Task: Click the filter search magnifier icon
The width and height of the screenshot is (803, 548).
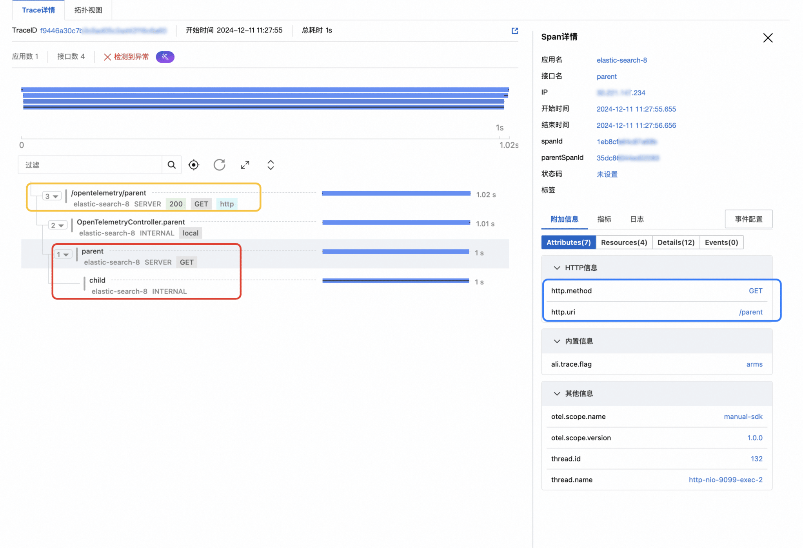Action: pyautogui.click(x=172, y=165)
